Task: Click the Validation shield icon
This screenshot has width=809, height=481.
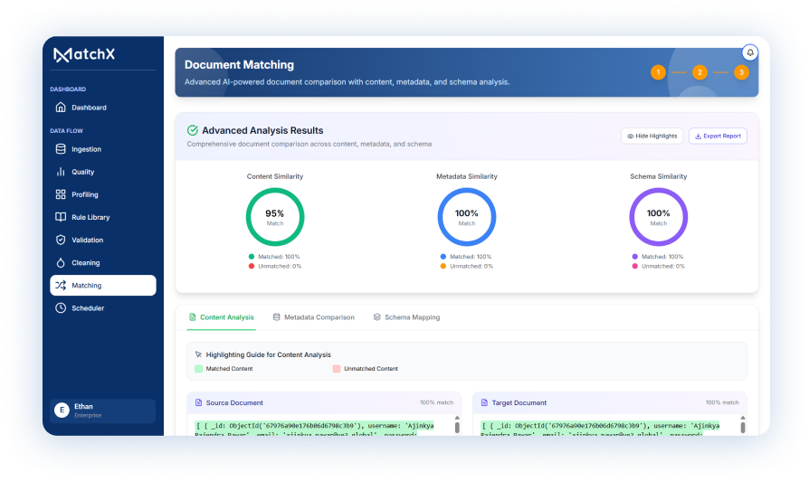Action: (61, 240)
